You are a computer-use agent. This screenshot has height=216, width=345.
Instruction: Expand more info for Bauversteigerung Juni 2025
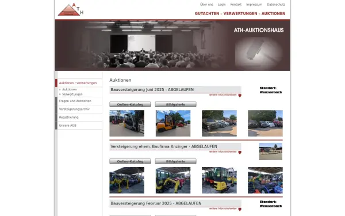pyautogui.click(x=225, y=95)
